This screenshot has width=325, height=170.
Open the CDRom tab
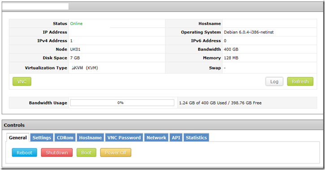[x=65, y=138]
